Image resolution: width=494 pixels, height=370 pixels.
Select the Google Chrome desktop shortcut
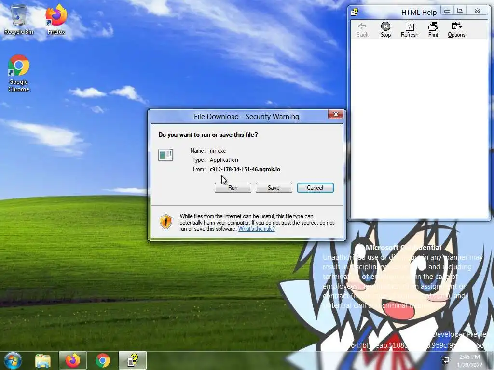click(x=19, y=73)
